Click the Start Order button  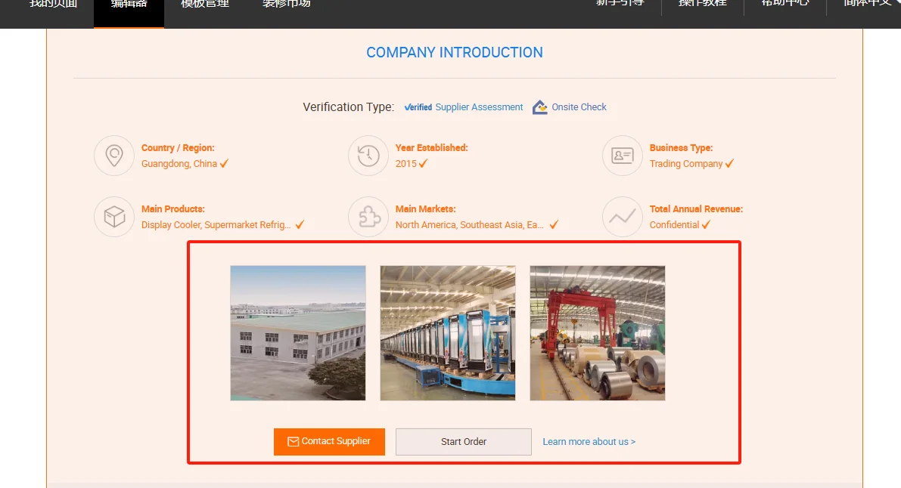pyautogui.click(x=463, y=441)
